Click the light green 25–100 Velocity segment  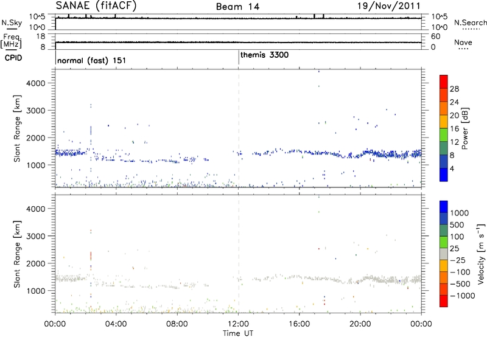pyautogui.click(x=444, y=242)
